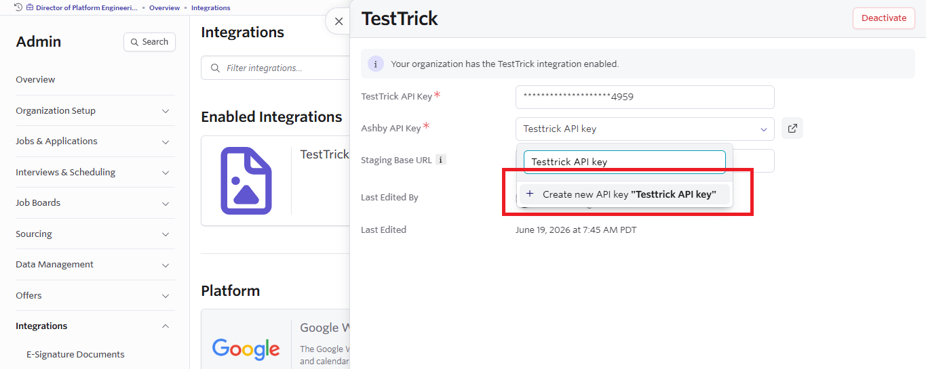The width and height of the screenshot is (926, 369).
Task: Click the Filter integrations search box
Action: coord(275,68)
